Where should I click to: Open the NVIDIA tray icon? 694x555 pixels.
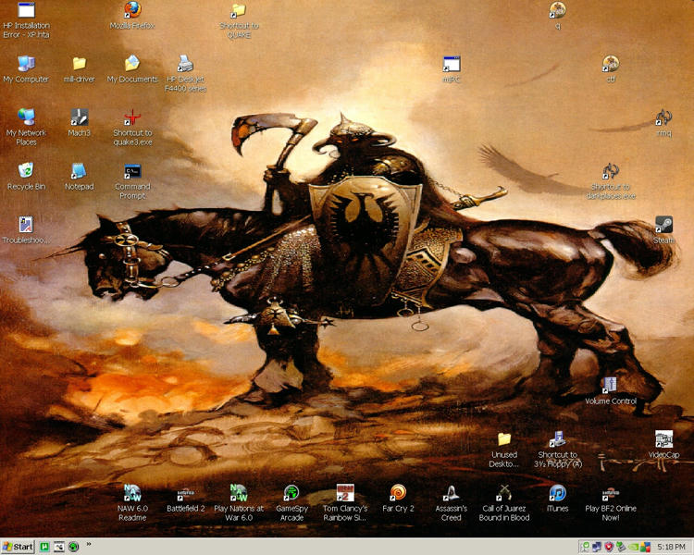tap(633, 547)
